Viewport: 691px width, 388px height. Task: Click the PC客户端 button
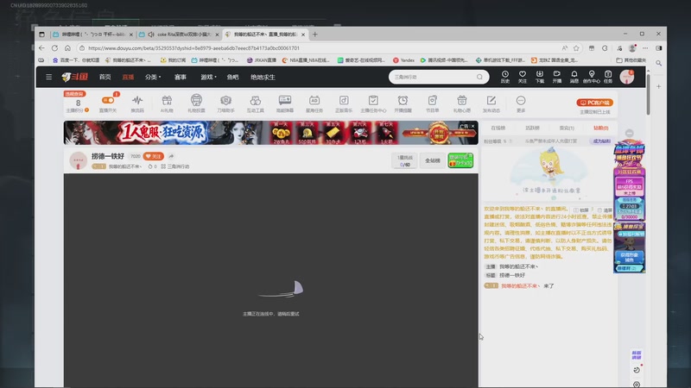tap(594, 103)
